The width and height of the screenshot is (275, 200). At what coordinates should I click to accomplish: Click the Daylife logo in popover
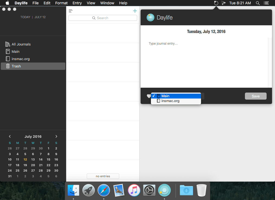coord(150,18)
